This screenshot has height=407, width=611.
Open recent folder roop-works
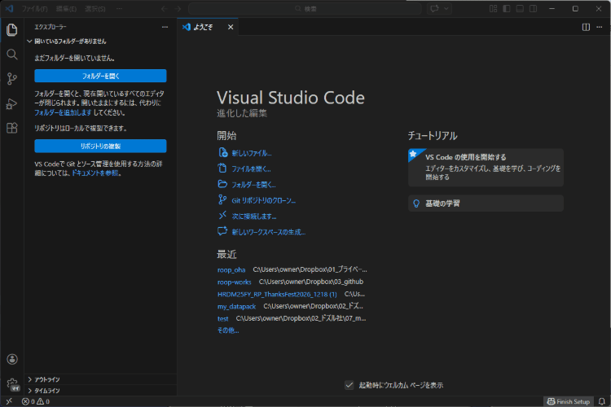(234, 282)
